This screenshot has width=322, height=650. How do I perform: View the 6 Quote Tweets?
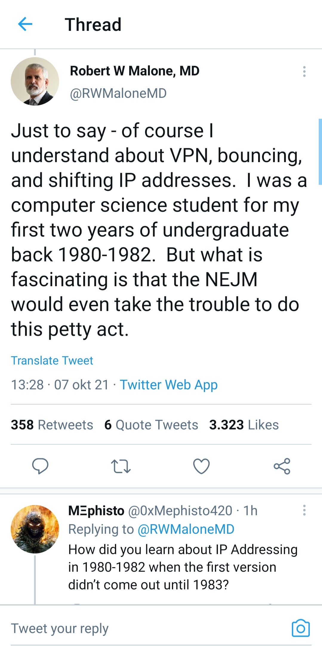[x=151, y=425]
